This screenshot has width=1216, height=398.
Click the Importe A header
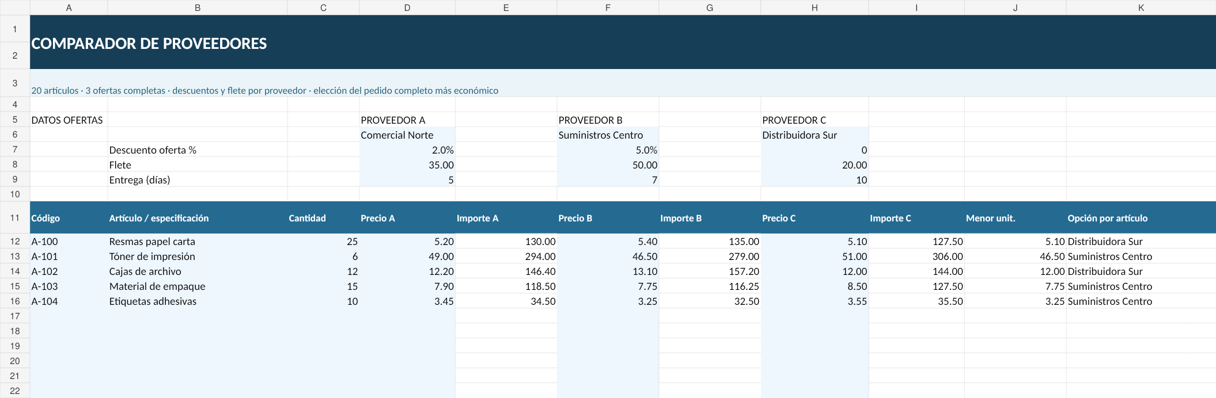(x=506, y=217)
